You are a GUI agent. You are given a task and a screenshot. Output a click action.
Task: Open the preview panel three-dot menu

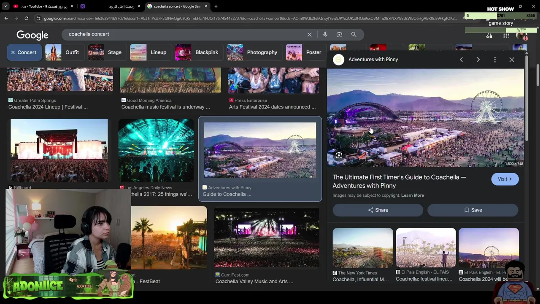495,60
